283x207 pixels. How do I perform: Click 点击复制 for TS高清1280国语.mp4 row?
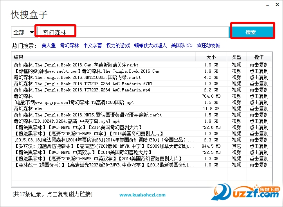point(259,102)
